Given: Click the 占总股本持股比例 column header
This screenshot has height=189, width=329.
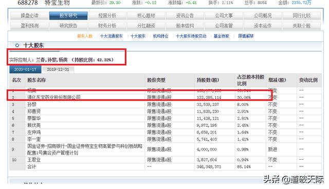Looking at the screenshot, I should tap(250, 80).
